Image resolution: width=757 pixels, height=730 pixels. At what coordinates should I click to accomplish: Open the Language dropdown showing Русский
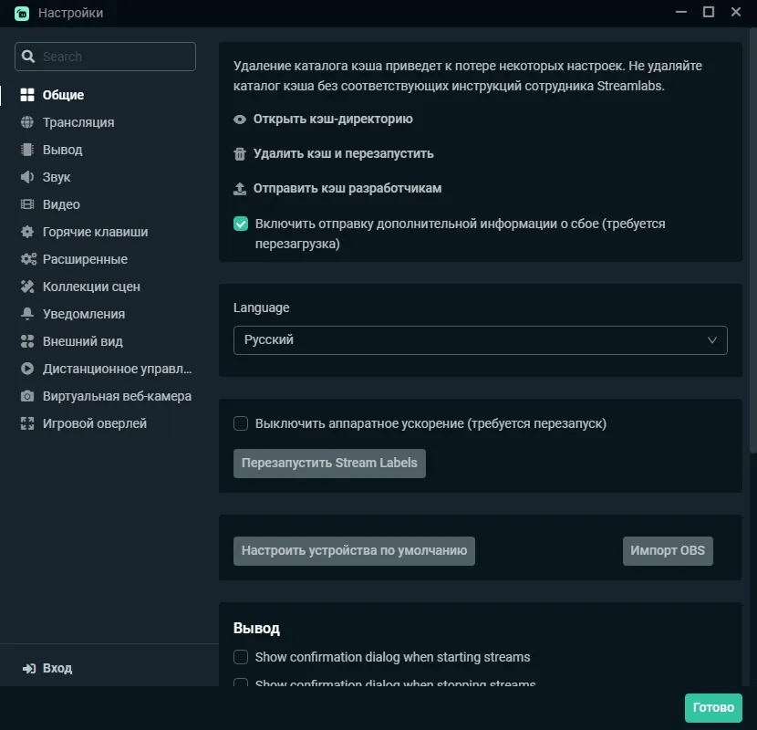click(x=481, y=340)
